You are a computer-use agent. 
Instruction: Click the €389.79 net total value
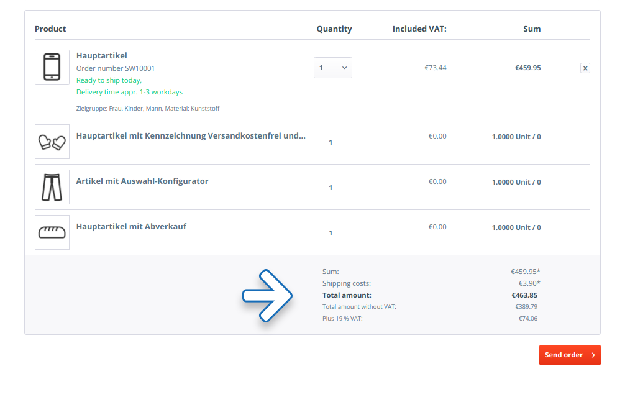526,307
